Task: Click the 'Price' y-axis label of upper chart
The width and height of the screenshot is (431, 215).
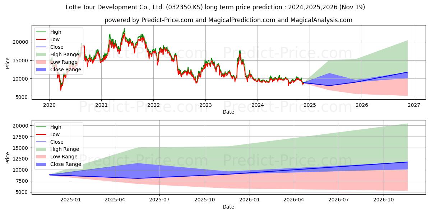Action: pyautogui.click(x=8, y=62)
